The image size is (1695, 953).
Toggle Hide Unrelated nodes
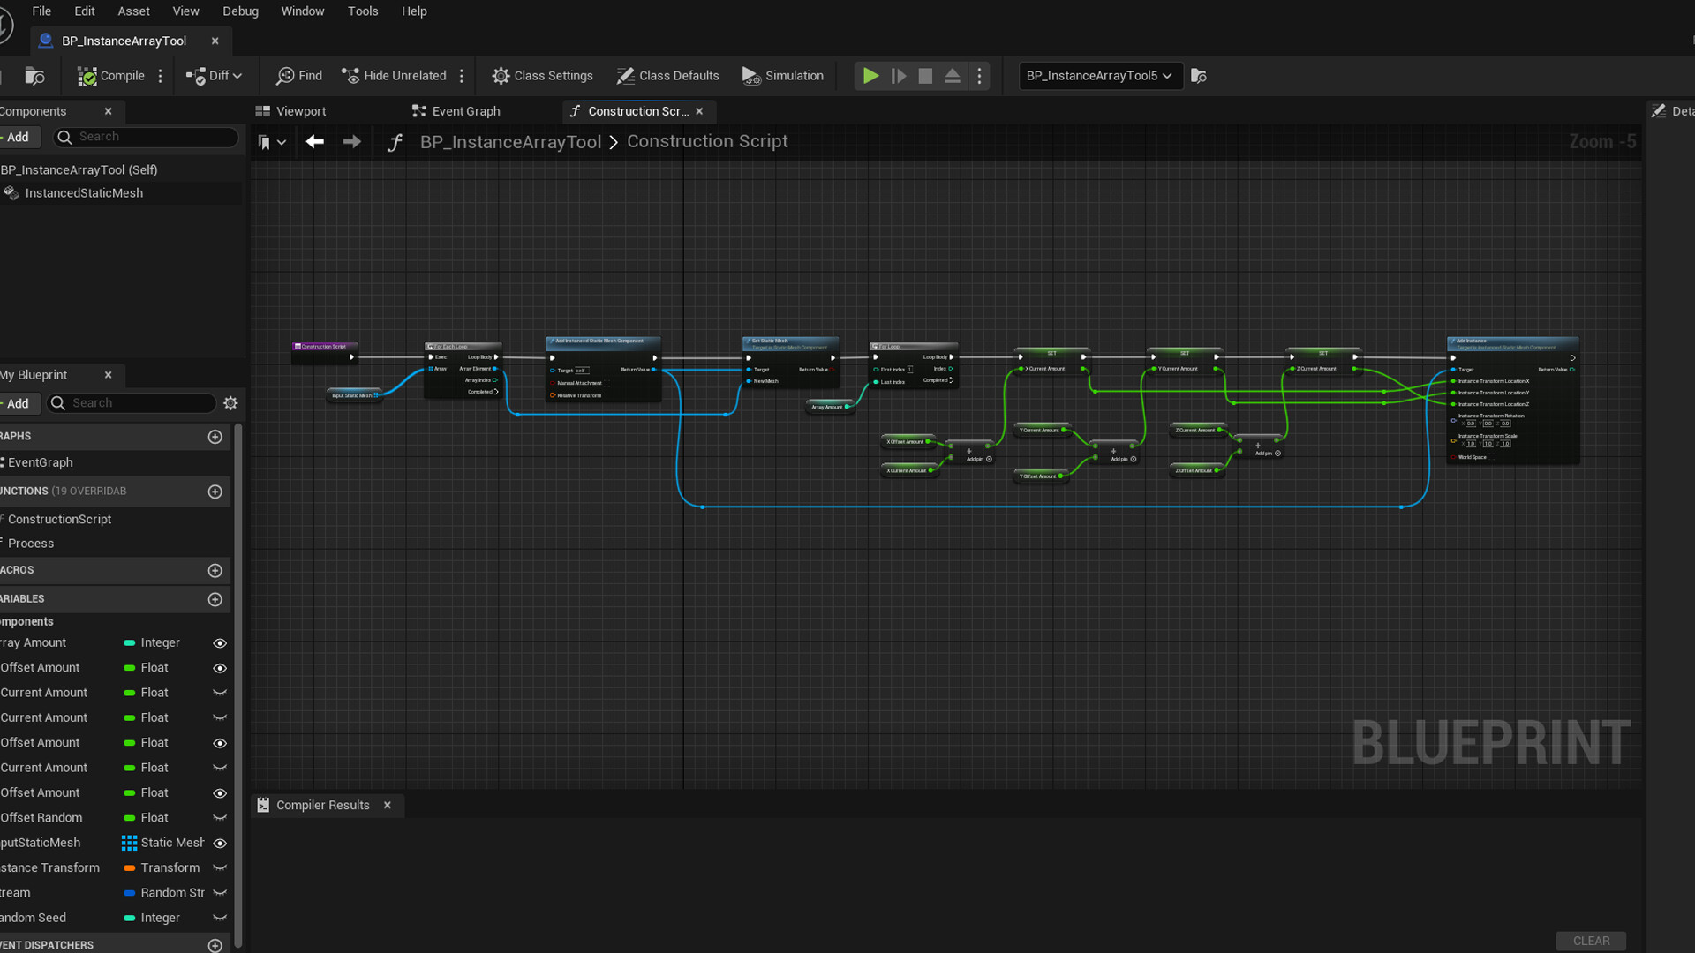(x=394, y=76)
